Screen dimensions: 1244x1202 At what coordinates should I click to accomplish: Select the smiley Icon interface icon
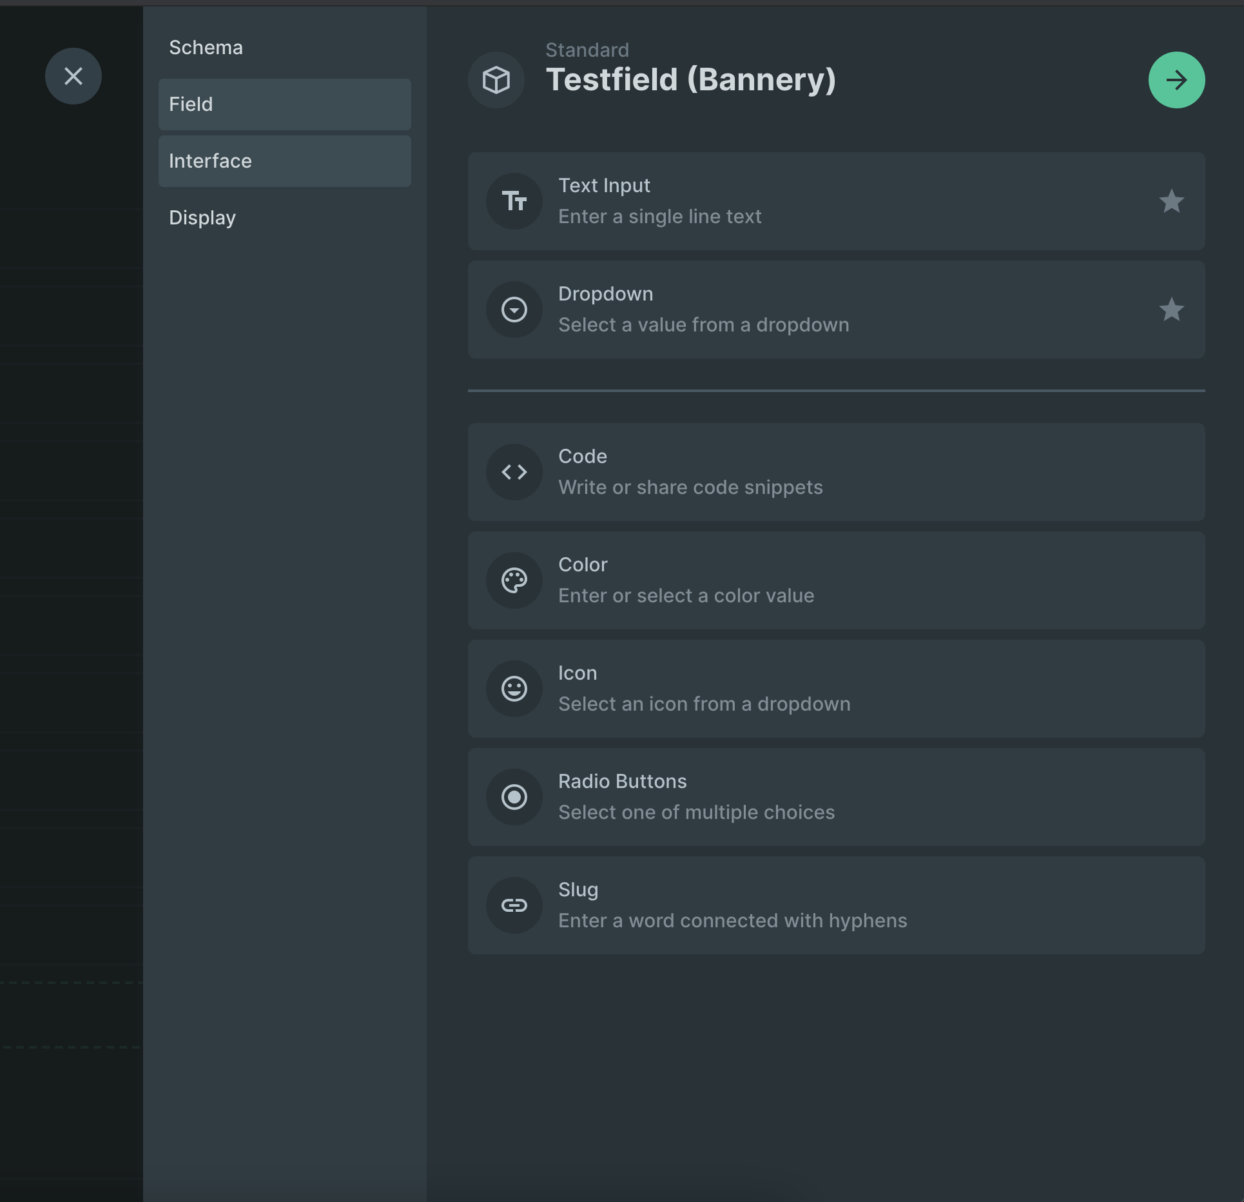pyautogui.click(x=514, y=688)
